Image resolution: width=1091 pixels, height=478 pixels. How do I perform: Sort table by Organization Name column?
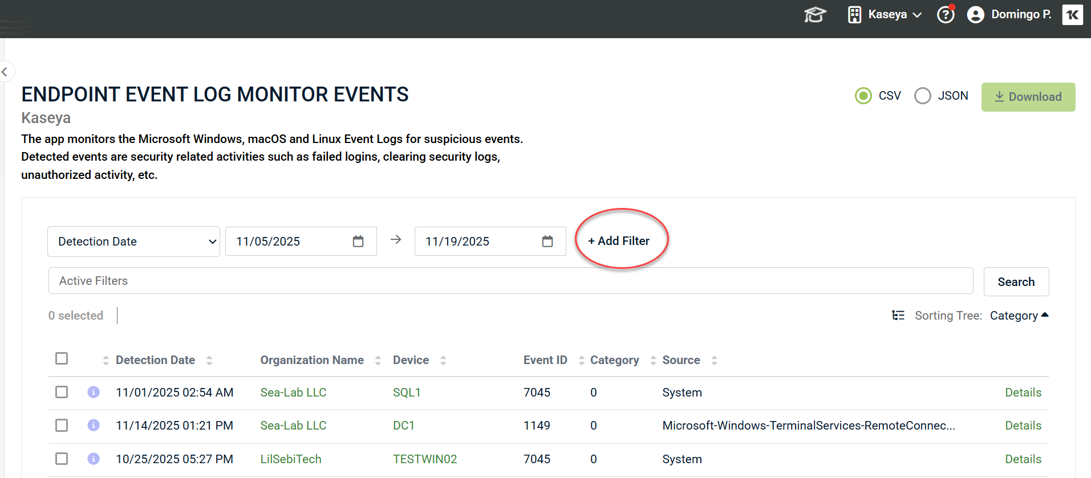[312, 360]
